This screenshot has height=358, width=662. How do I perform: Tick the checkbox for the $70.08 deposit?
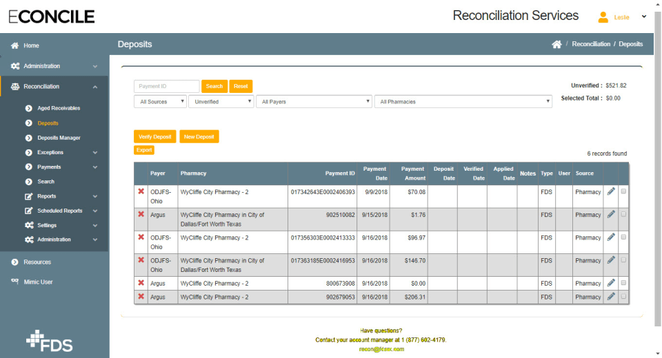[623, 191]
